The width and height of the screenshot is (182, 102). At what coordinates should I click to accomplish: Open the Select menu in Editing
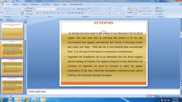pyautogui.click(x=160, y=14)
